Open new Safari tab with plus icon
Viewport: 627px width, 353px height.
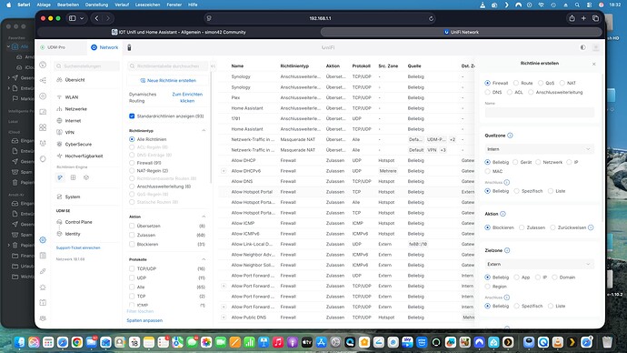point(583,18)
